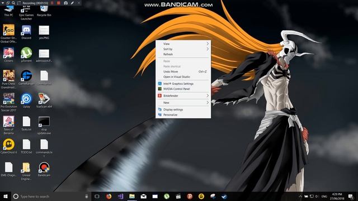Select the µTorrent desktop shortcut
This screenshot has height=201, width=358.
26,55
